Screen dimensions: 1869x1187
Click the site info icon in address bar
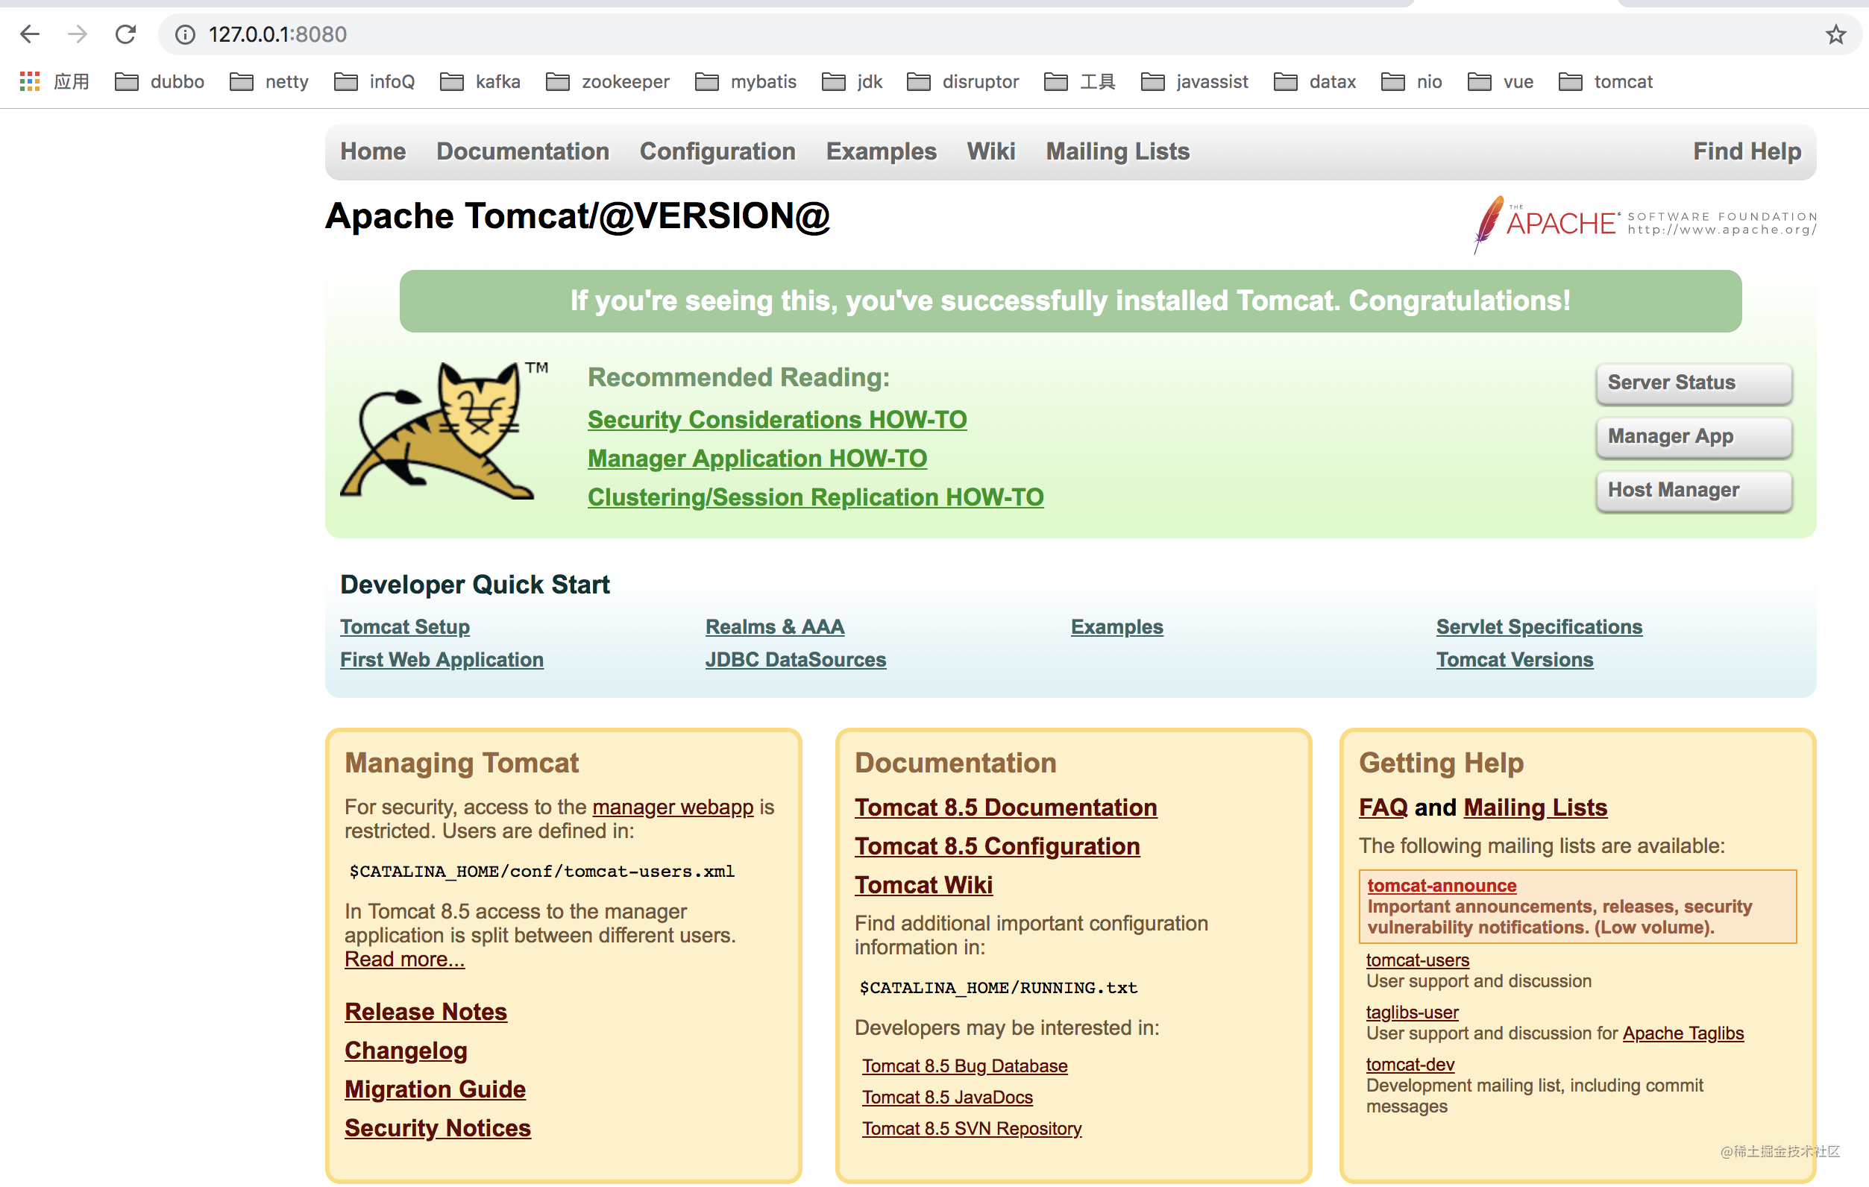click(185, 34)
